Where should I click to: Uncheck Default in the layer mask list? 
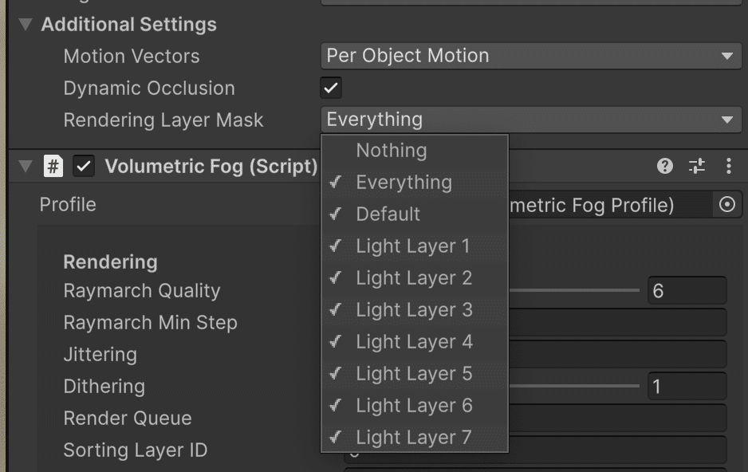click(x=388, y=214)
